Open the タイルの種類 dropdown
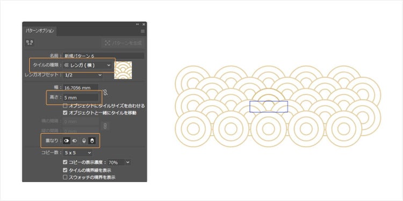Viewport: 403px width, 201px height. (88, 65)
